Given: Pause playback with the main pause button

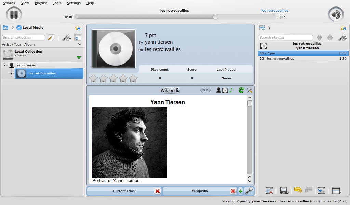Looking at the screenshot, I should (14, 15).
